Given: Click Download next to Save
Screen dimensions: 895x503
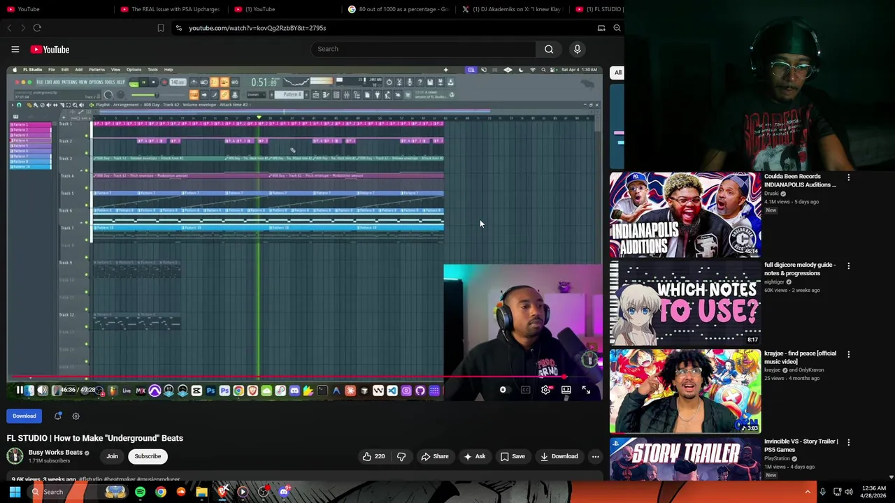Looking at the screenshot, I should click(559, 456).
